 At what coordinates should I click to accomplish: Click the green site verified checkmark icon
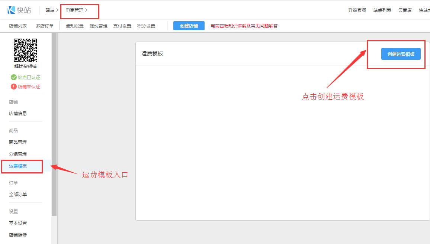[14, 77]
